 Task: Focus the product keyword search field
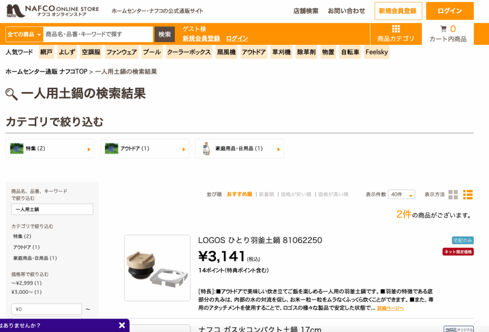[x=98, y=34]
